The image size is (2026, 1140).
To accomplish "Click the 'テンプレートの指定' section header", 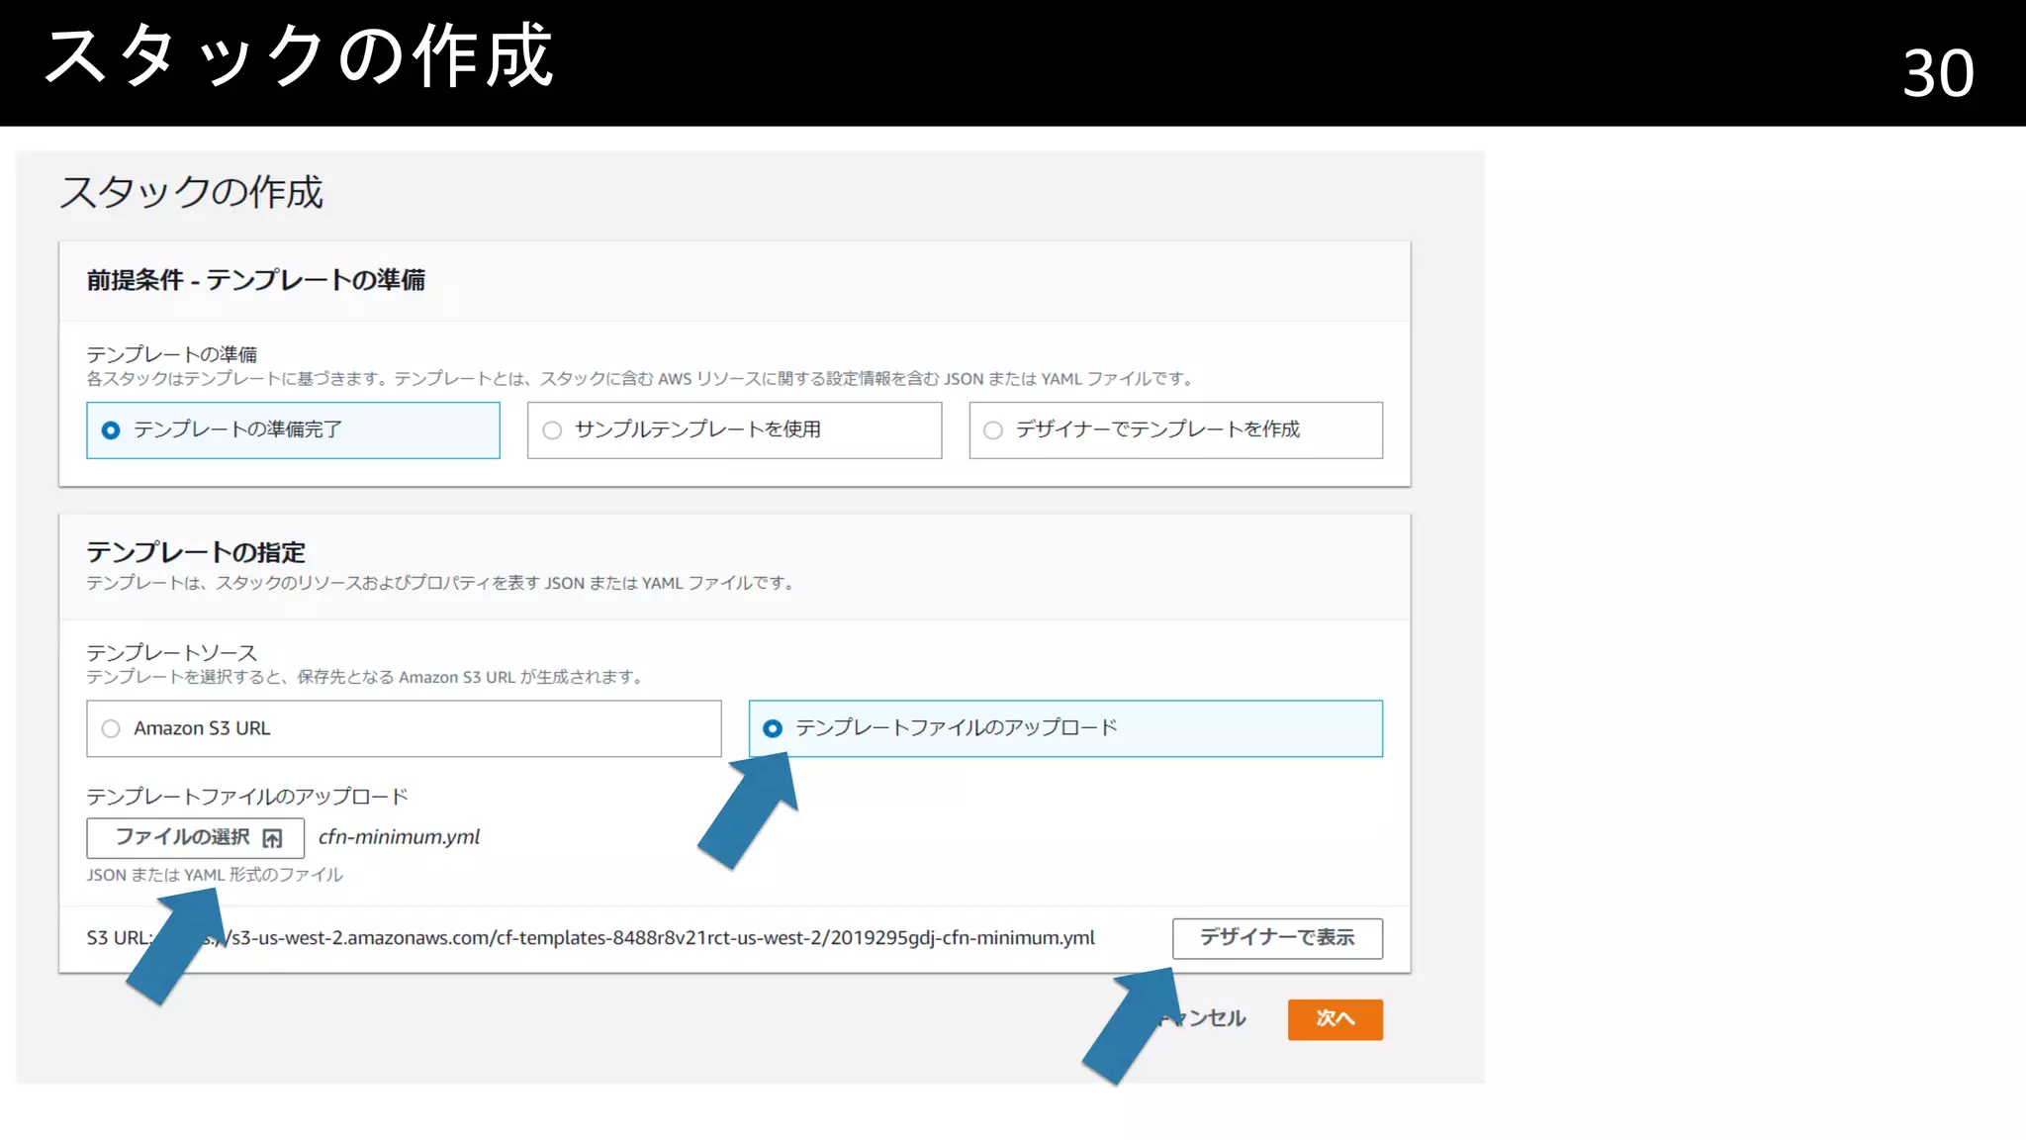I will coord(196,552).
